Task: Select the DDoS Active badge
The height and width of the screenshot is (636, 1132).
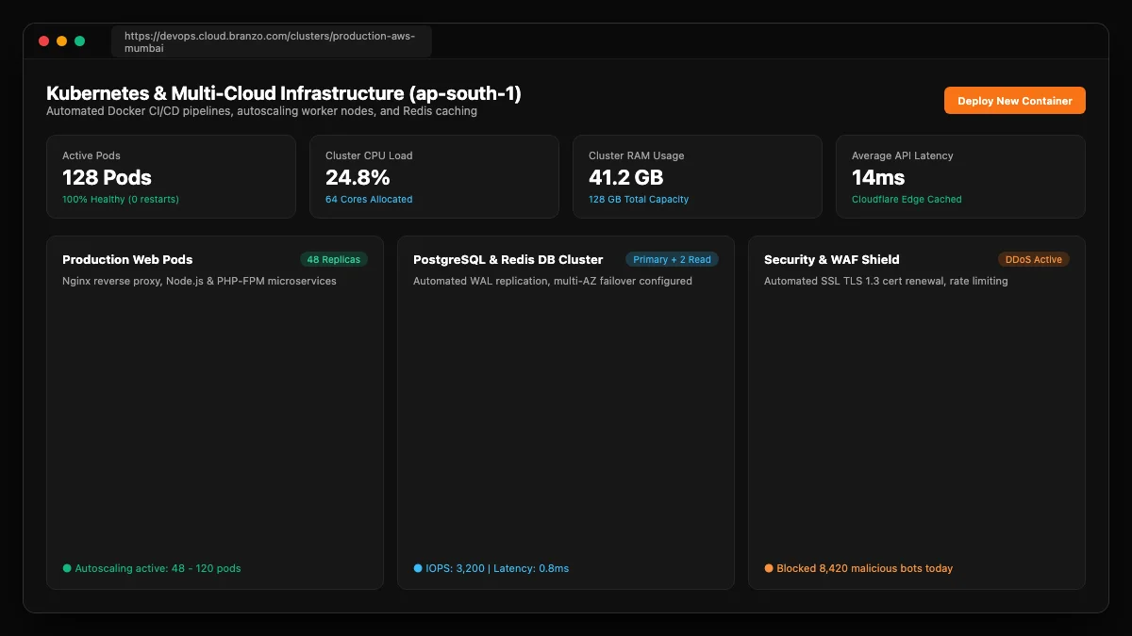Action: click(x=1034, y=259)
